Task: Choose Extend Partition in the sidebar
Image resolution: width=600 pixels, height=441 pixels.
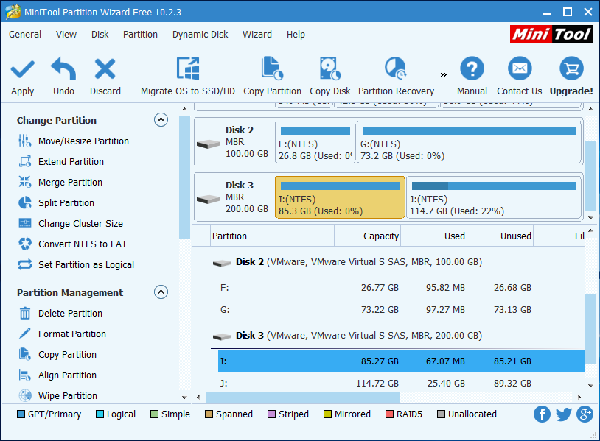Action: click(x=61, y=162)
